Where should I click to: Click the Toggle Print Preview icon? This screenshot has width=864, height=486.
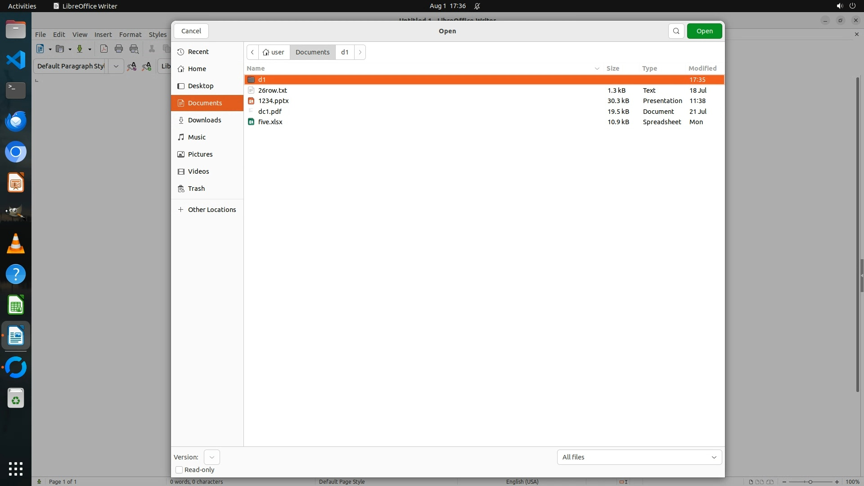(x=134, y=49)
